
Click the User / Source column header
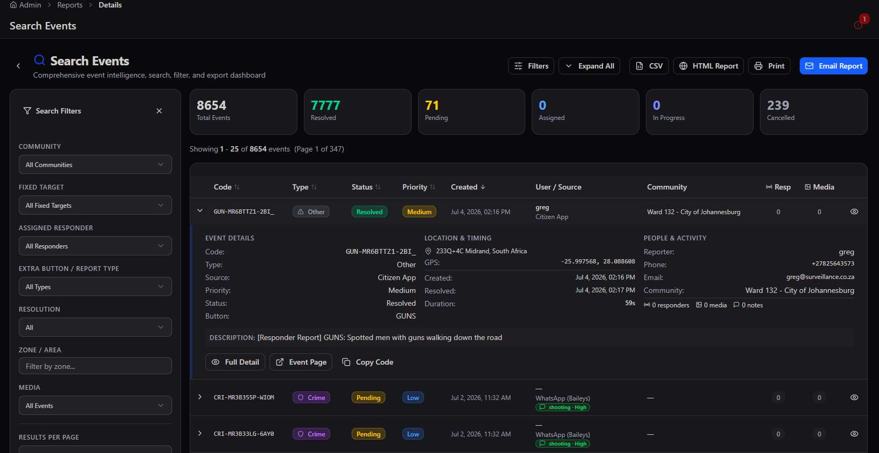click(558, 187)
